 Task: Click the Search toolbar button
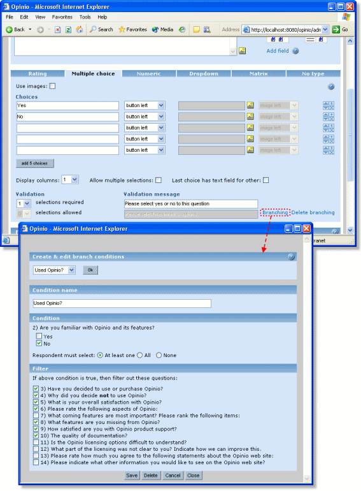[x=102, y=29]
